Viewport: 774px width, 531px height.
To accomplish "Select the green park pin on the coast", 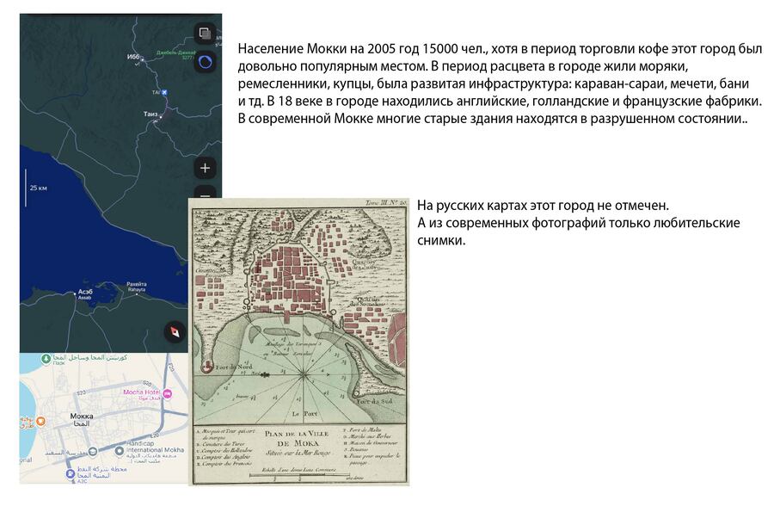I will [46, 358].
